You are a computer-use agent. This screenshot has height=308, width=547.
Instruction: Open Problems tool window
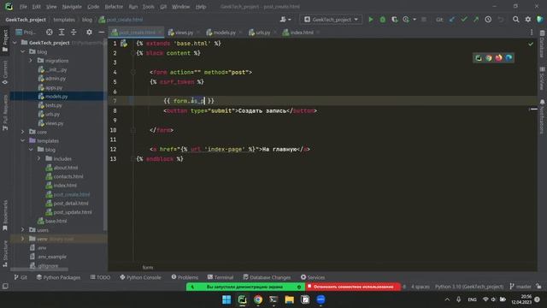[185, 277]
